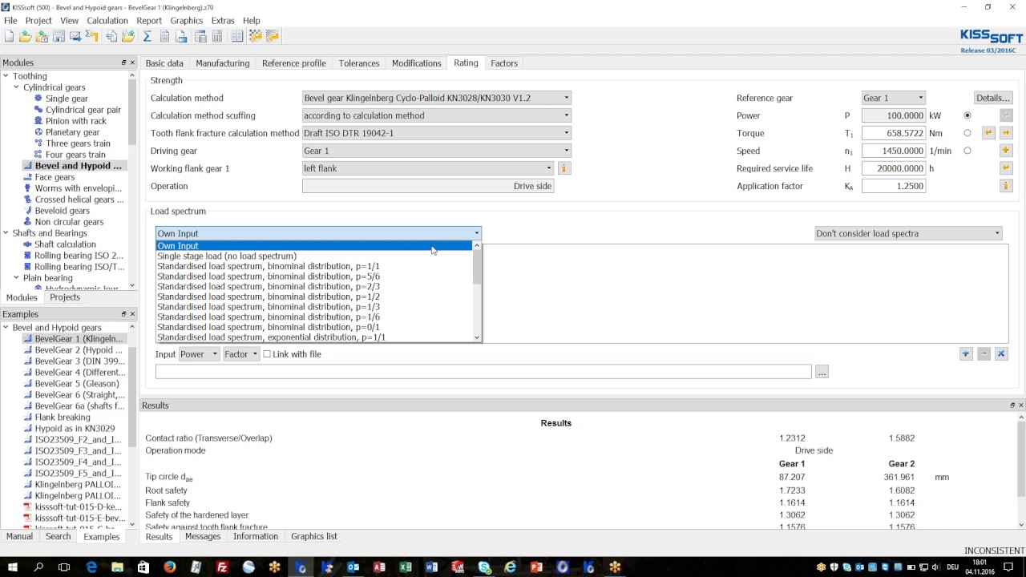Viewport: 1026px width, 577px height.
Task: Open Firefox from the taskbar
Action: click(x=170, y=567)
